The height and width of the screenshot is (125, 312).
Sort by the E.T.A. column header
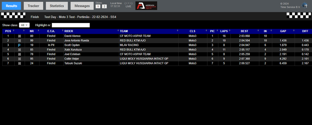click(x=51, y=31)
